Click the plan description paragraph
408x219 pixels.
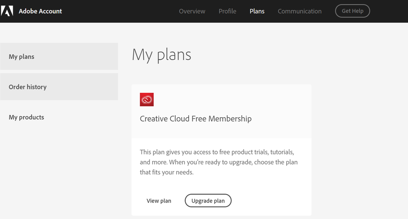[218, 162]
